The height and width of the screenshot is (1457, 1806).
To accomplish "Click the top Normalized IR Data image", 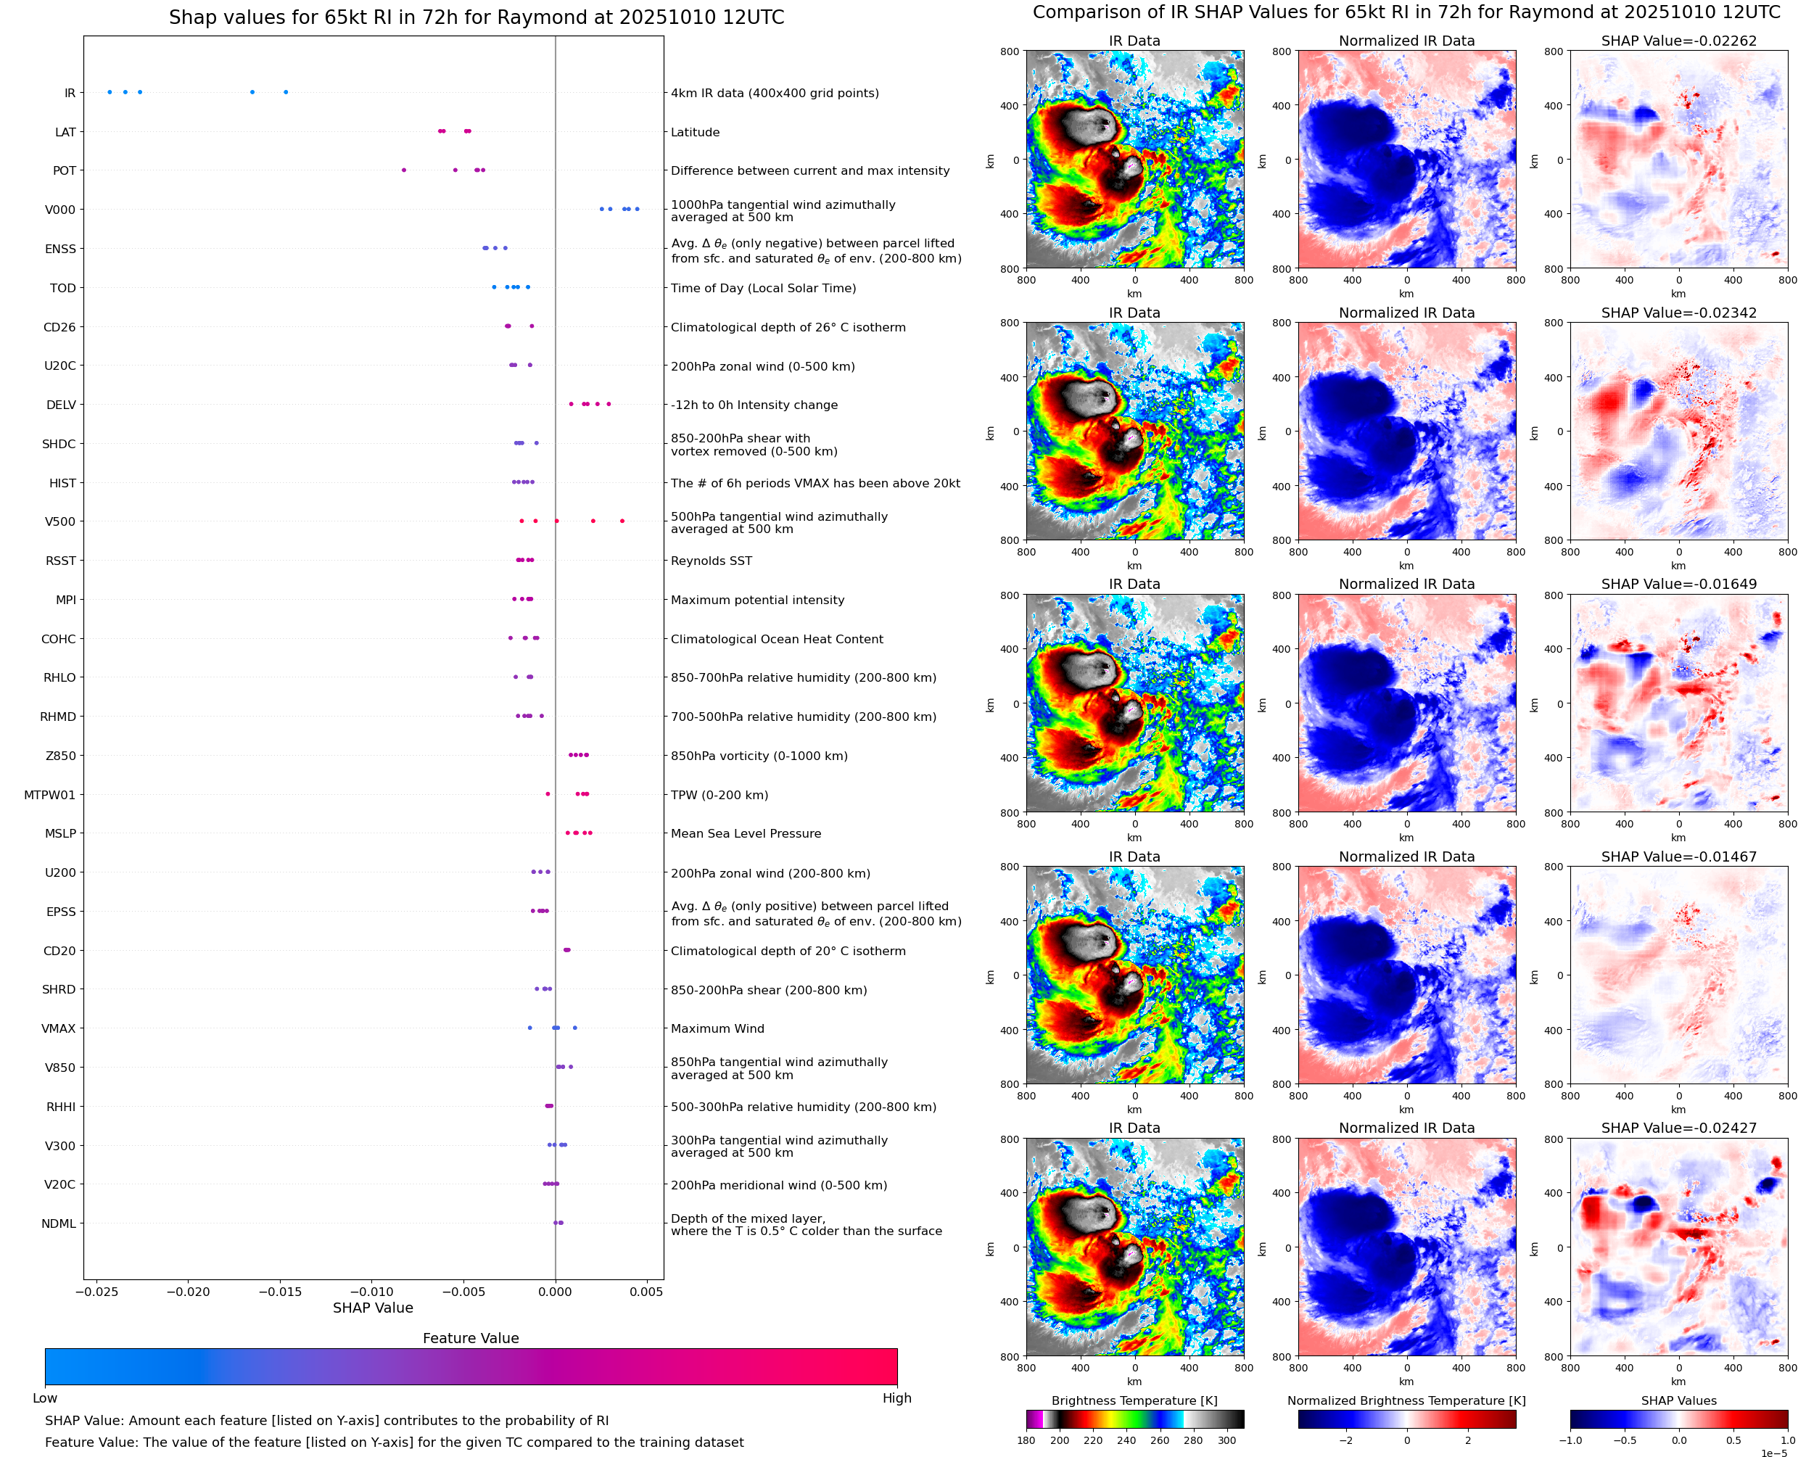I will point(1406,160).
